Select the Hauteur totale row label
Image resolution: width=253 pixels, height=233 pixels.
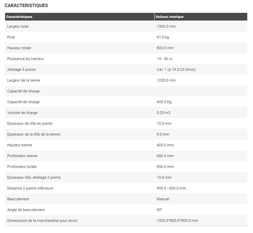click(19, 48)
